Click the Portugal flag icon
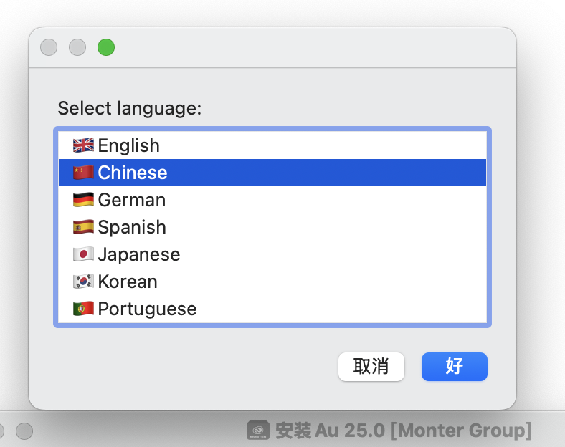 pos(83,309)
